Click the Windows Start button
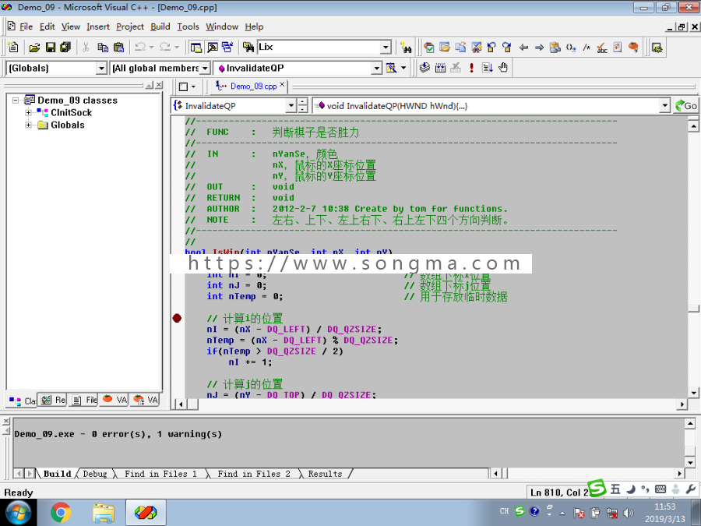Image resolution: width=701 pixels, height=526 pixels. point(19,512)
